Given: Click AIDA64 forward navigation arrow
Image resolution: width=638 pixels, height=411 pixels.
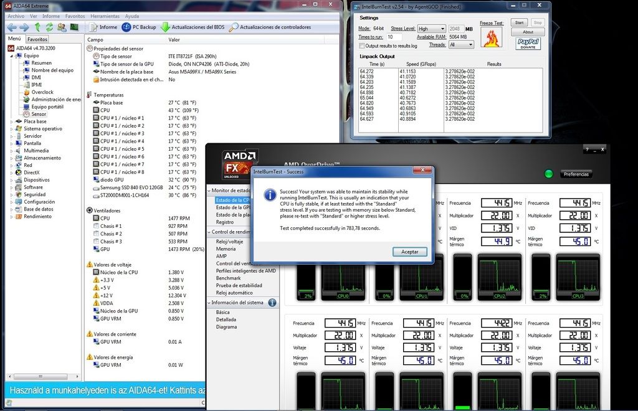Looking at the screenshot, I should (24, 27).
